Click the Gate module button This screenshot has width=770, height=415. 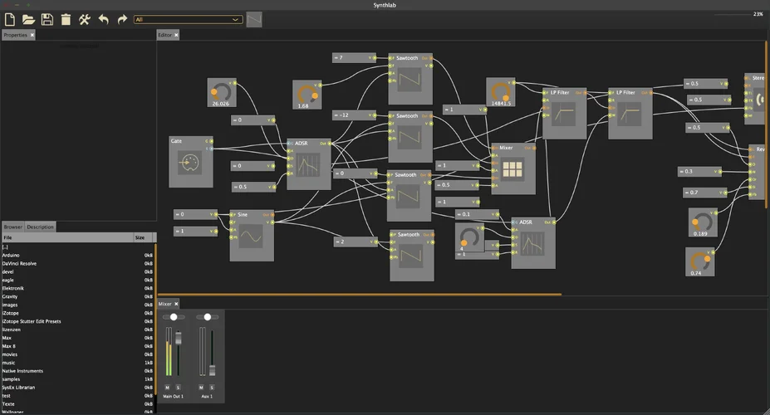[190, 164]
